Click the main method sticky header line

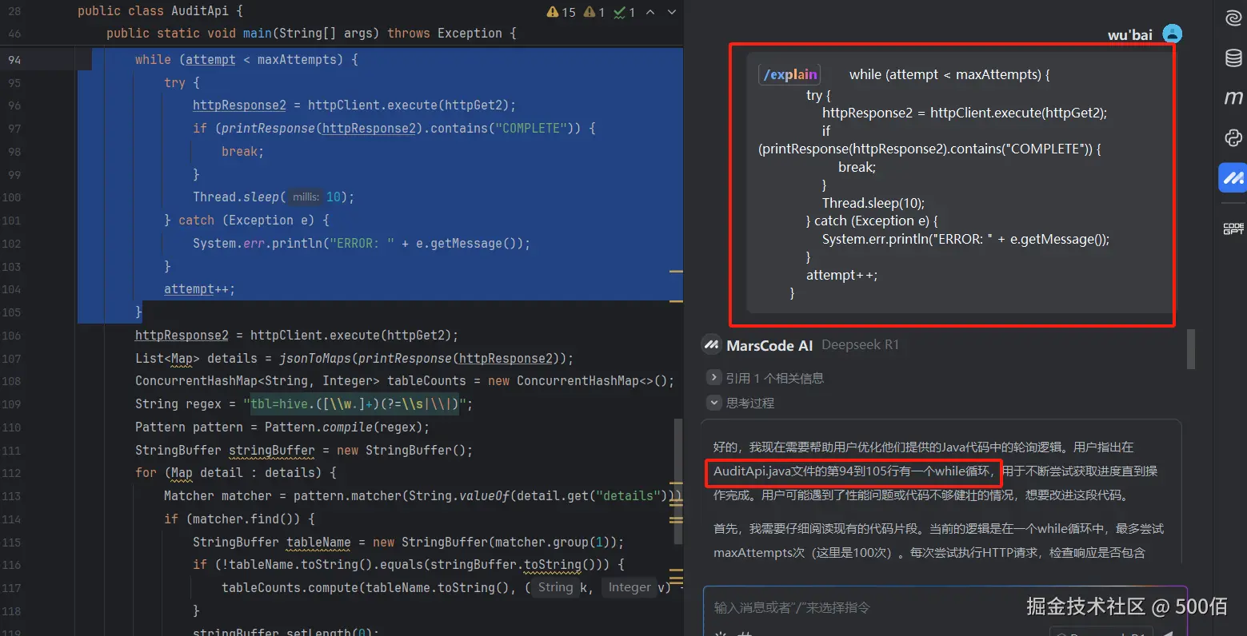[311, 34]
